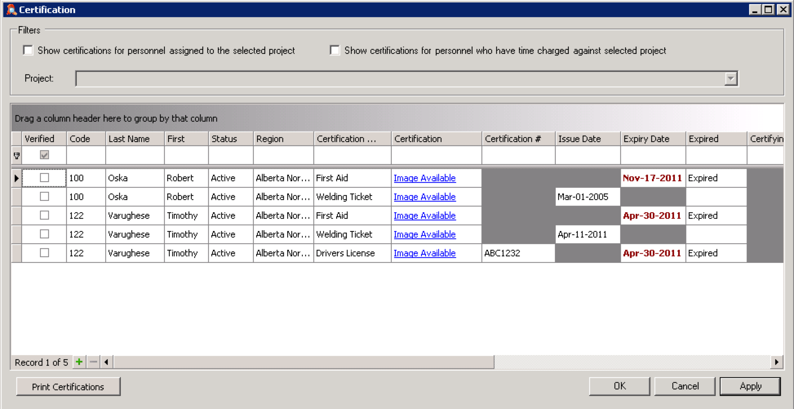Click the scroll right arrow icon

[776, 362]
